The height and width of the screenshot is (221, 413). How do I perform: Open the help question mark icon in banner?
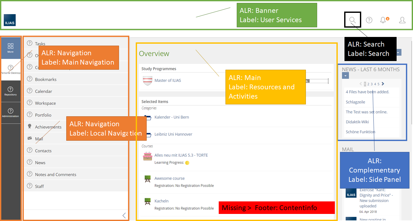(369, 20)
